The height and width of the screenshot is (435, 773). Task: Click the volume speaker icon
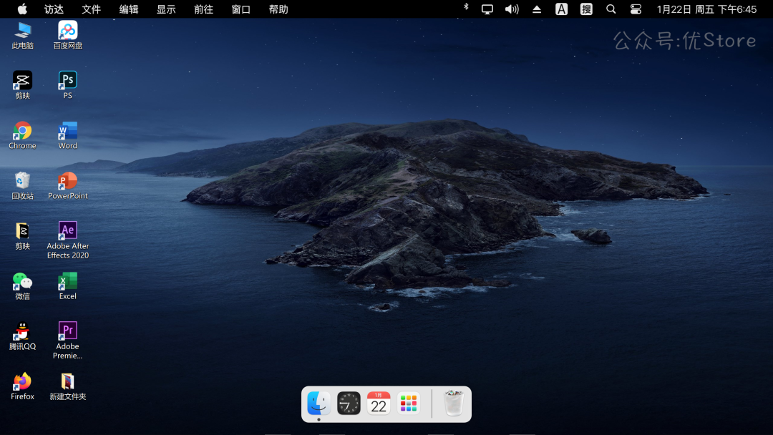[512, 9]
